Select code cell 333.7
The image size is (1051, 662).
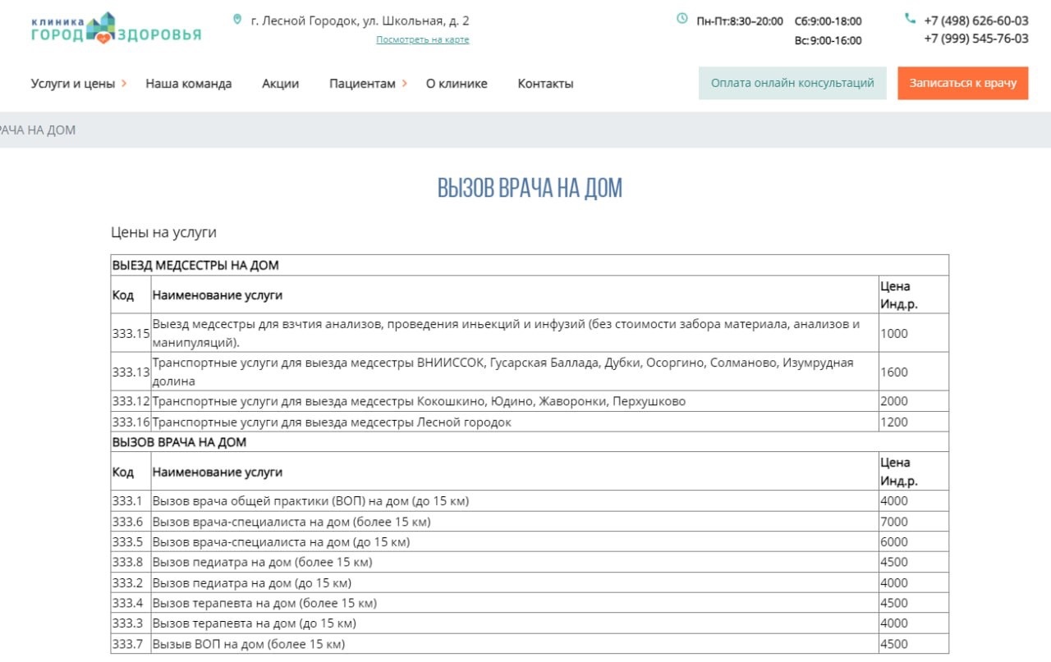pos(131,643)
